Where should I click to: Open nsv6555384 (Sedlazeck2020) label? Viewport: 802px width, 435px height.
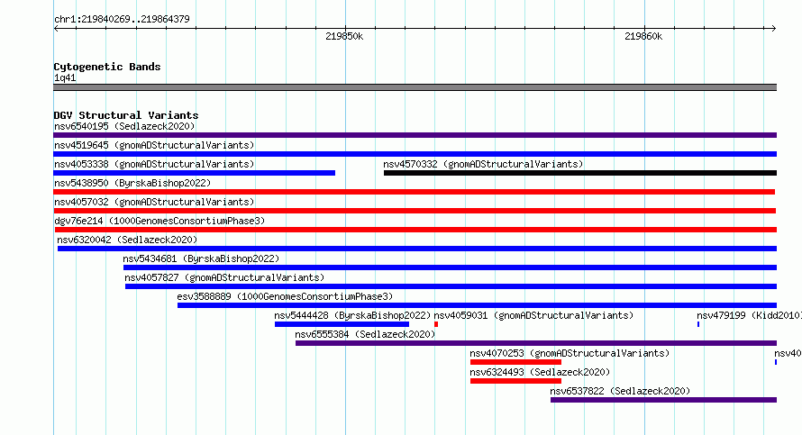(x=365, y=334)
